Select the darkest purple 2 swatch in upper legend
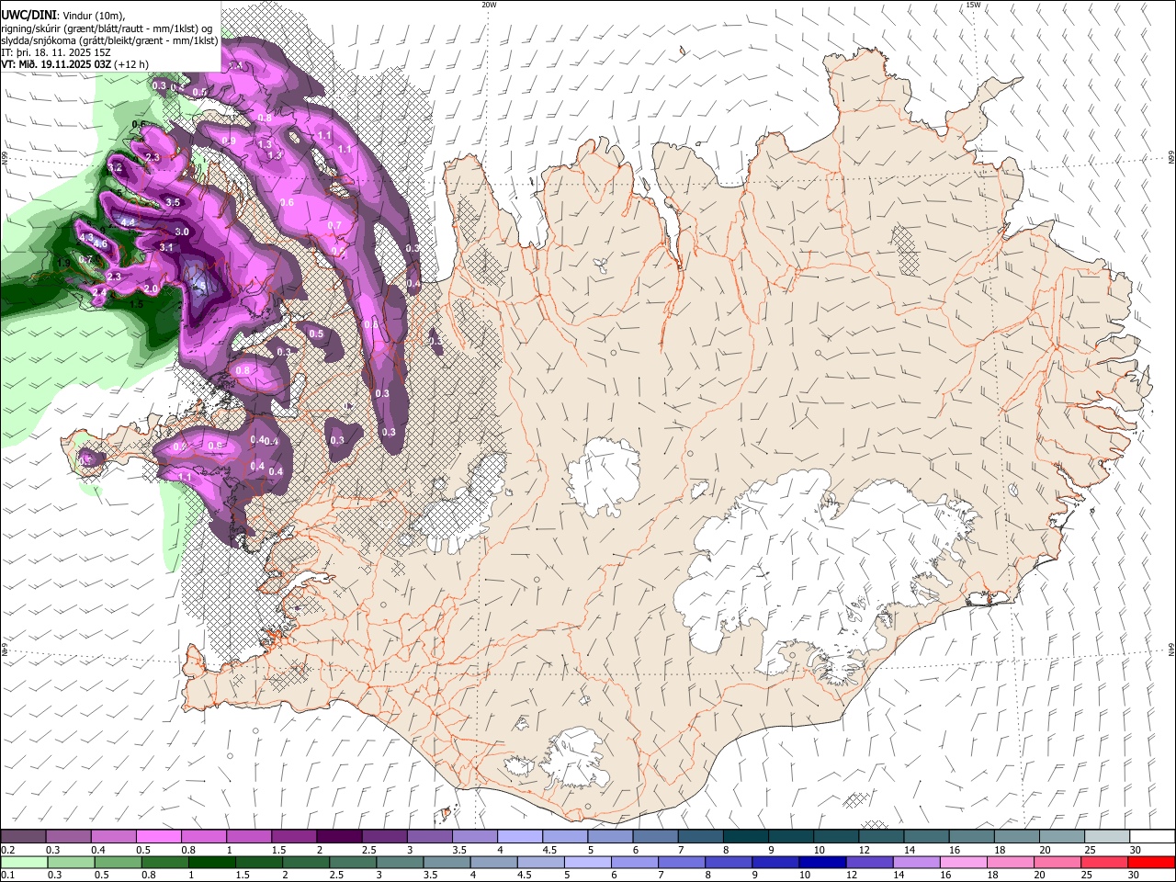Image resolution: width=1176 pixels, height=882 pixels. [338, 837]
